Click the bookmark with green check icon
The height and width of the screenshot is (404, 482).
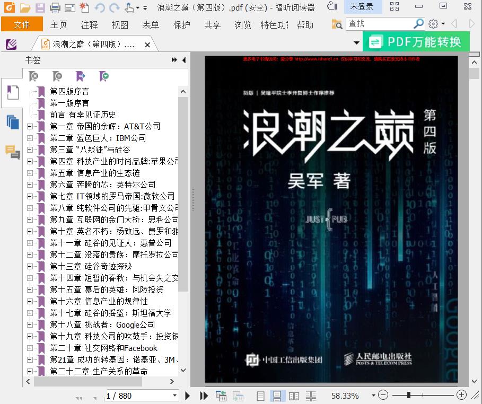point(104,76)
